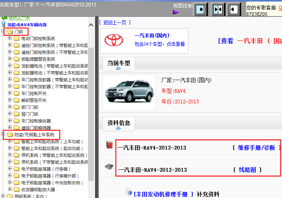Image resolution: width=282 pixels, height=198 pixels.
Task: Expand the 照明系统（车内）node
Action: (3, 196)
